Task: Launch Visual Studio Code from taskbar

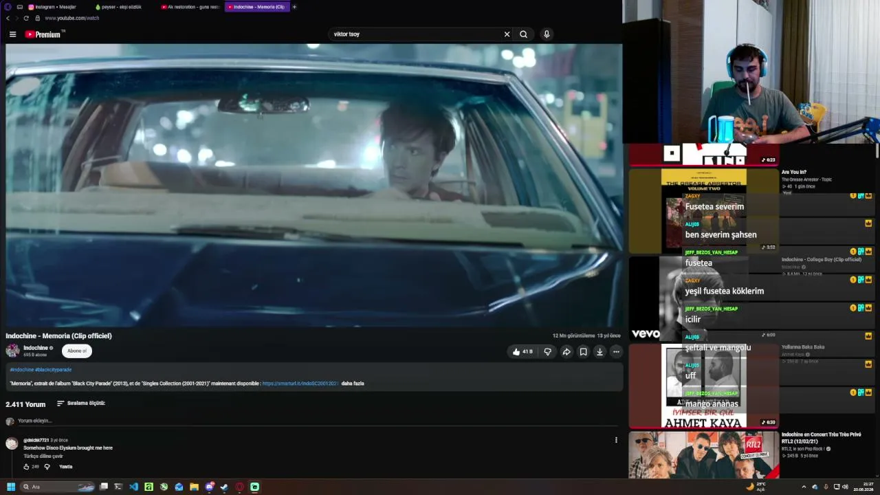Action: click(133, 487)
